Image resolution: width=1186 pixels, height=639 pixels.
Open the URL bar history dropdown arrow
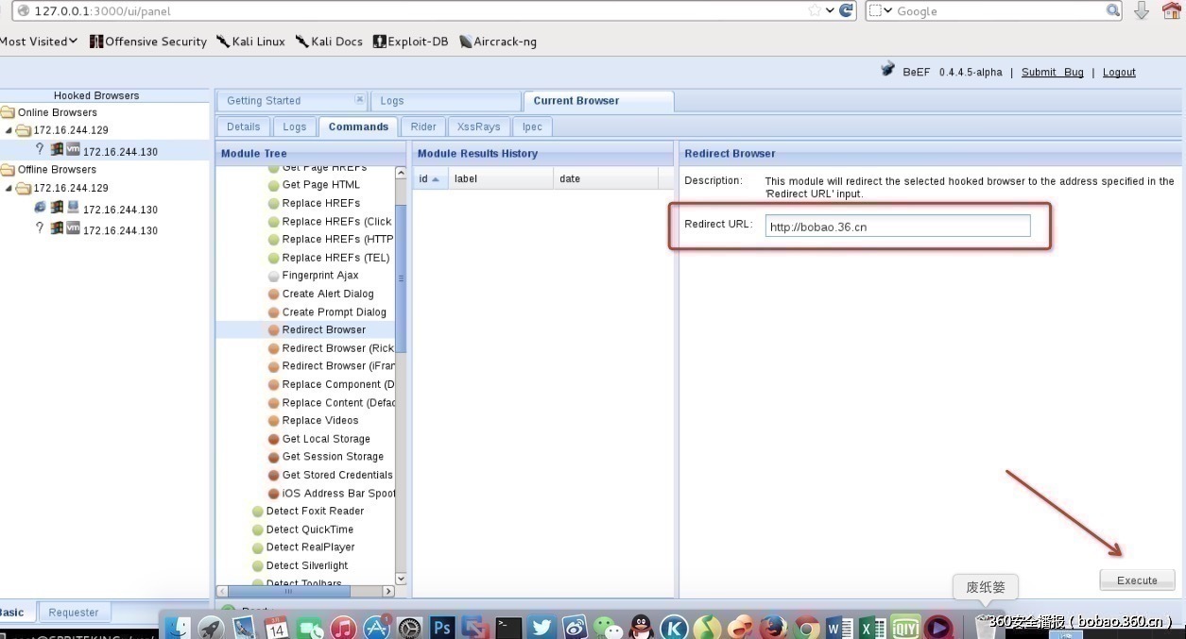(x=830, y=10)
